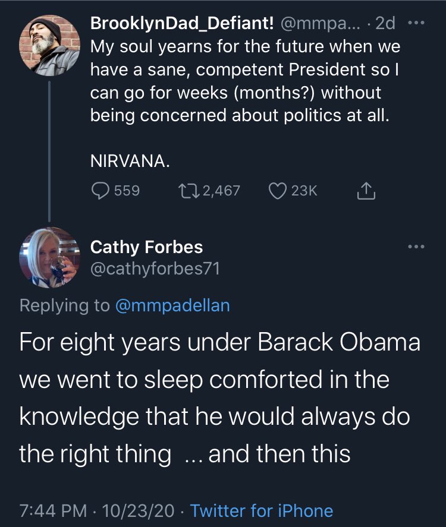
Task: Open more options on Cathy Forbes' reply
Action: [414, 246]
